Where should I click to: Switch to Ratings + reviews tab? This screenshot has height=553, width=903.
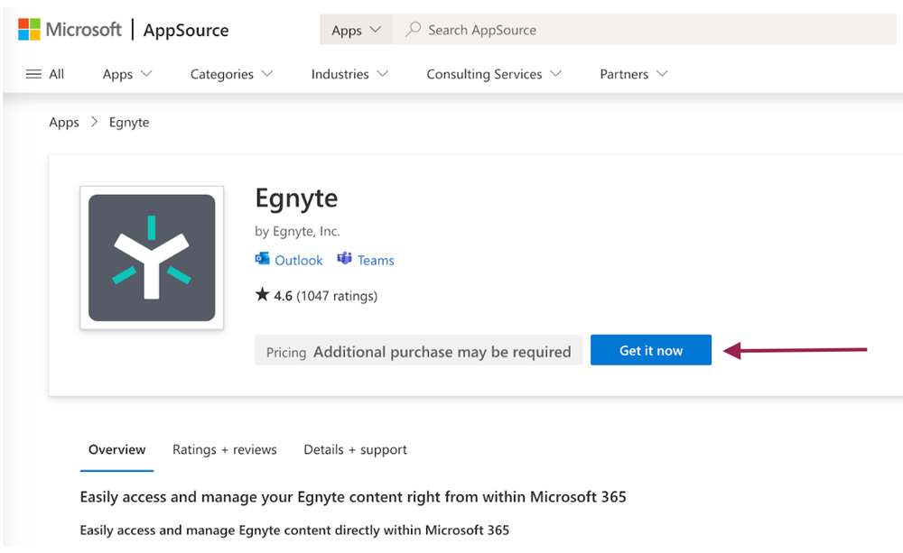point(225,449)
